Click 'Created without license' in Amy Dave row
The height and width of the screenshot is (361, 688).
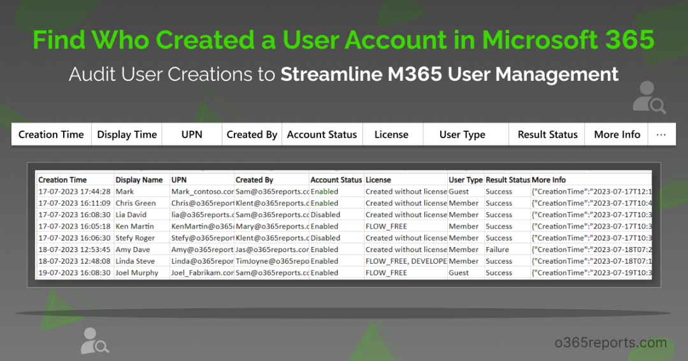[x=406, y=249]
